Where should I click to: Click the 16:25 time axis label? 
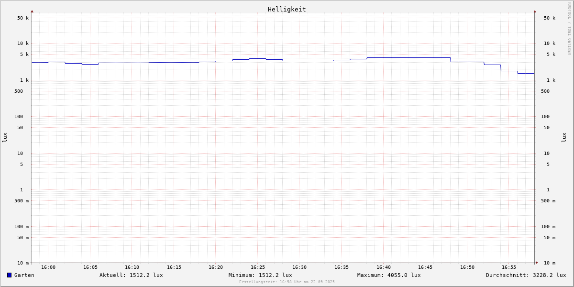tap(258, 267)
